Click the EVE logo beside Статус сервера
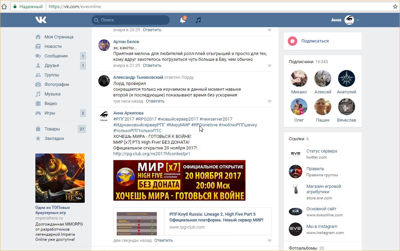The height and width of the screenshot is (251, 400). (x=295, y=154)
